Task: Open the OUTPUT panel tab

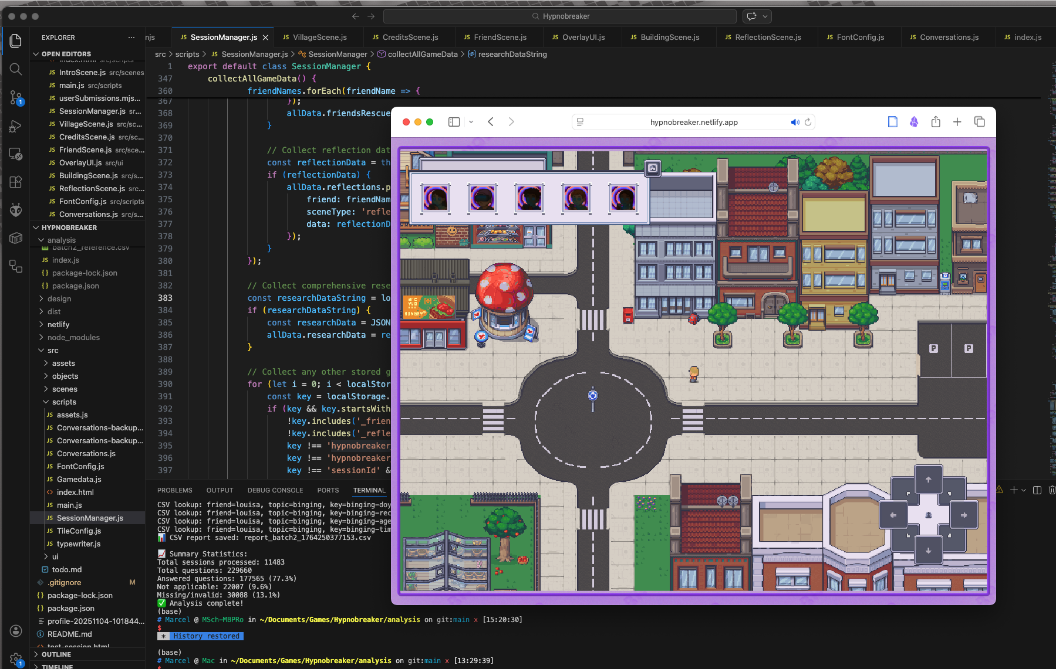Action: [x=220, y=490]
